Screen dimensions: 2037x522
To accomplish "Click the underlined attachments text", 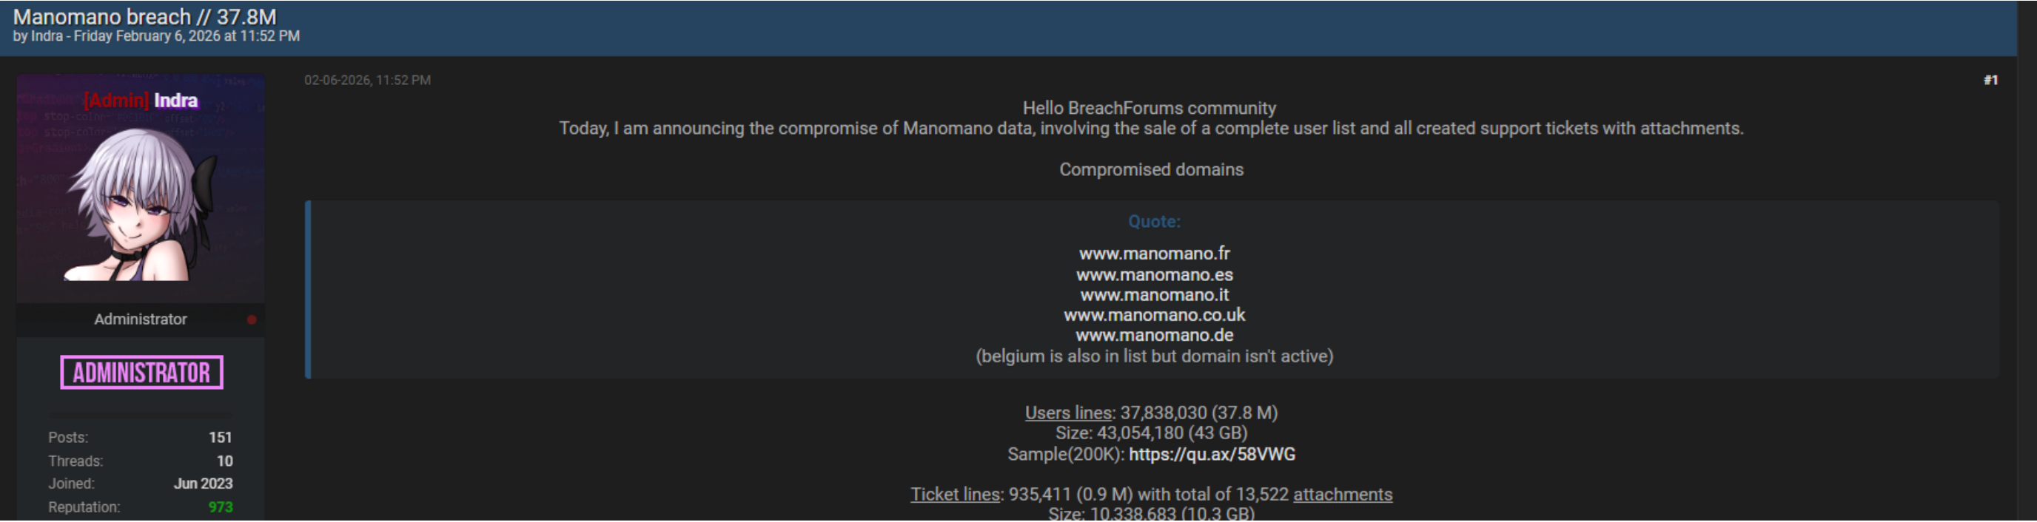I will 1342,495.
